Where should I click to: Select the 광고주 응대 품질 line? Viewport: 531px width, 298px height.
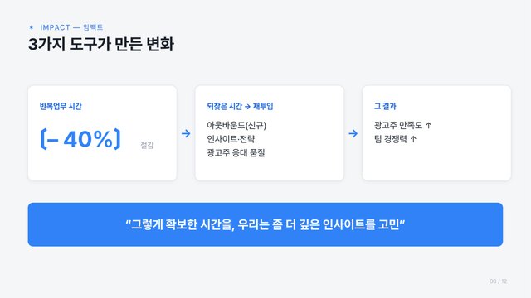tap(236, 152)
